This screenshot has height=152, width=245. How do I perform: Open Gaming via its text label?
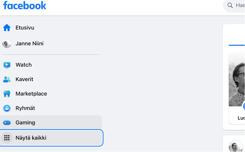tap(25, 123)
